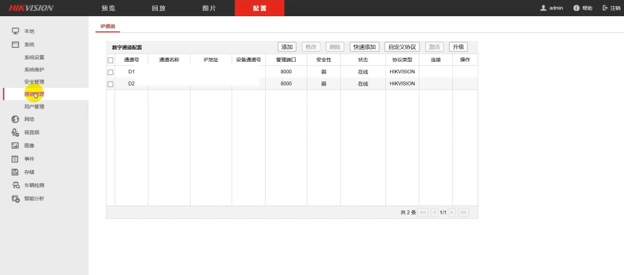Image resolution: width=624 pixels, height=275 pixels.
Task: Tick the checkbox for channel D1
Action: point(110,72)
